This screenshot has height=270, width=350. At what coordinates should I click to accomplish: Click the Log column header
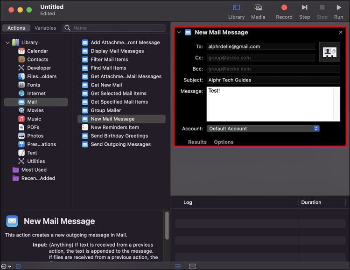pyautogui.click(x=188, y=202)
